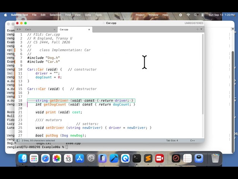Click the Terminal window's top-right scroll icon
Viewport: 238px width, 179px height.
tap(233, 29)
